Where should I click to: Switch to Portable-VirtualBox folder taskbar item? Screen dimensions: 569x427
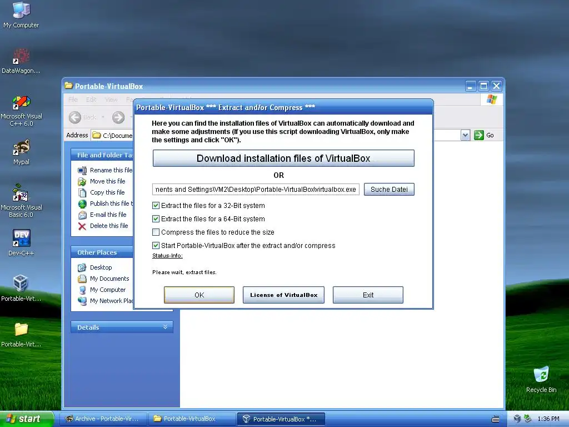coord(192,419)
